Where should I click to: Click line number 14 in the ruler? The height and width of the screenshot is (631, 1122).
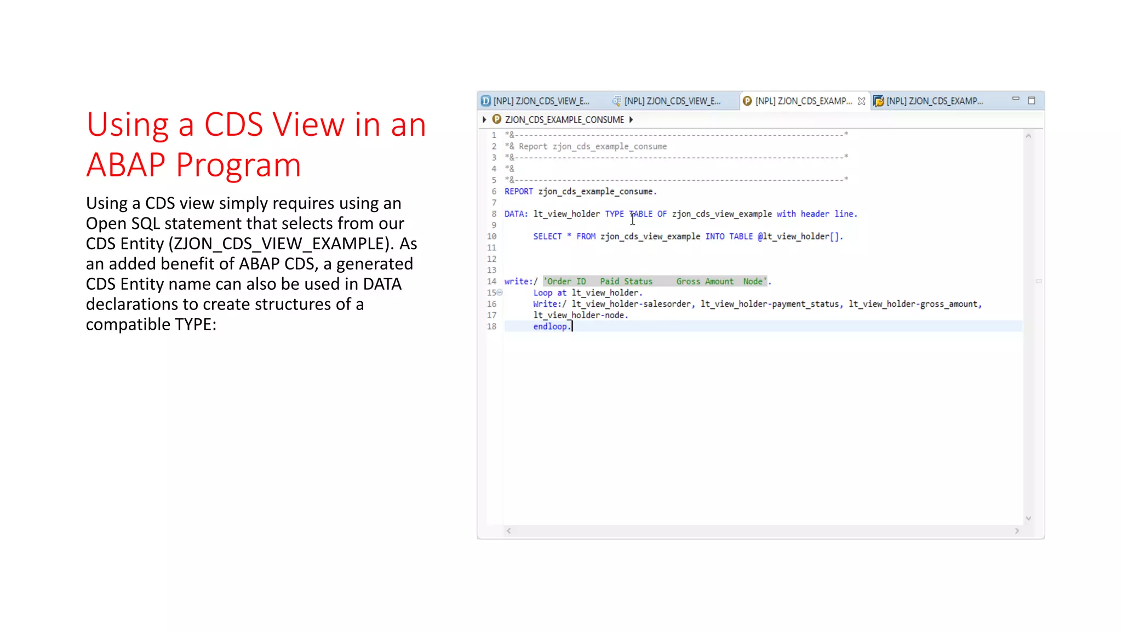pyautogui.click(x=491, y=281)
